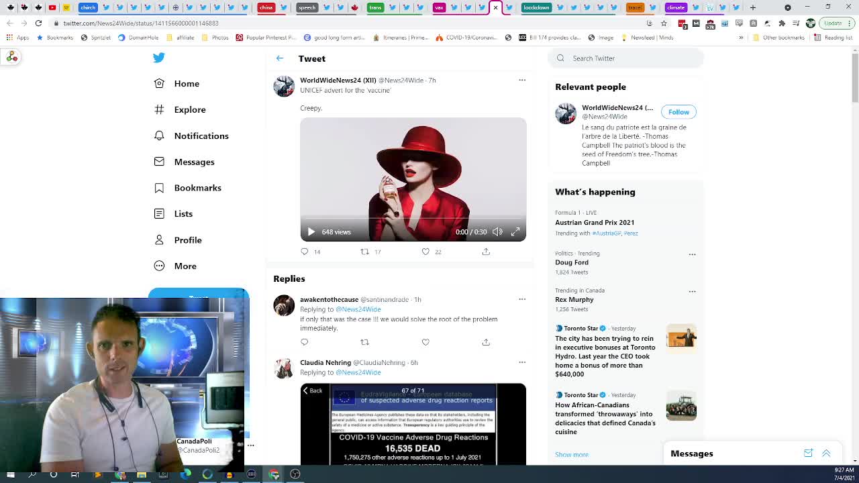
Task: Go back using the Tweet back arrow
Action: click(x=280, y=58)
